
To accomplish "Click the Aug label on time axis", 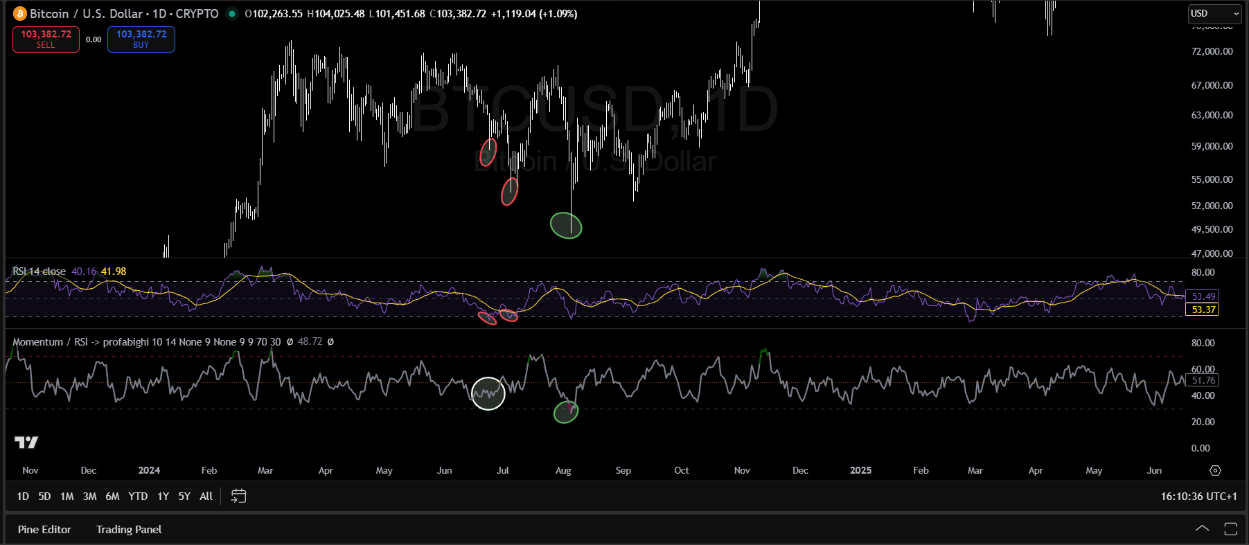I will point(563,470).
